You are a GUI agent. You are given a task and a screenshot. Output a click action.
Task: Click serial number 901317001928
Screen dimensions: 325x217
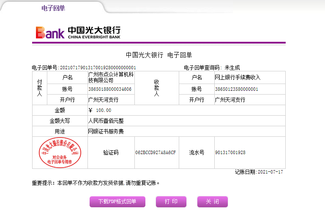(x=230, y=152)
